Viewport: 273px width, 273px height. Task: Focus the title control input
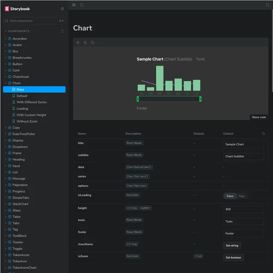click(244, 144)
